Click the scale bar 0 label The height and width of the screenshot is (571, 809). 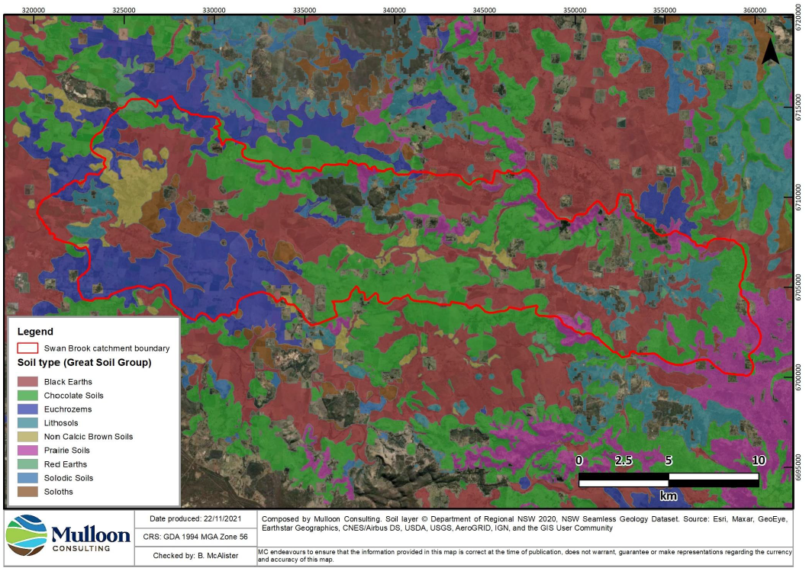point(579,460)
